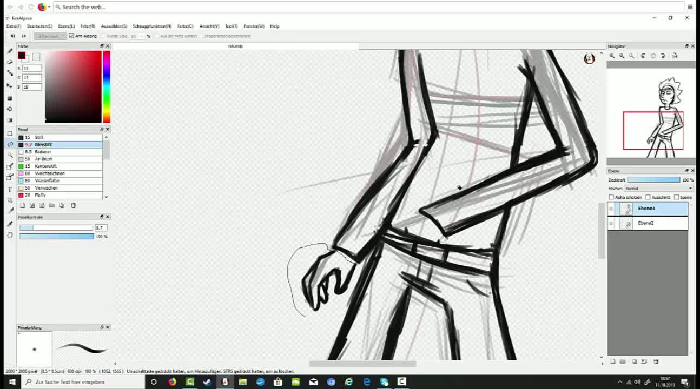Select the rick.mdp document tab
Screen dimensions: 700x389
[x=235, y=46]
